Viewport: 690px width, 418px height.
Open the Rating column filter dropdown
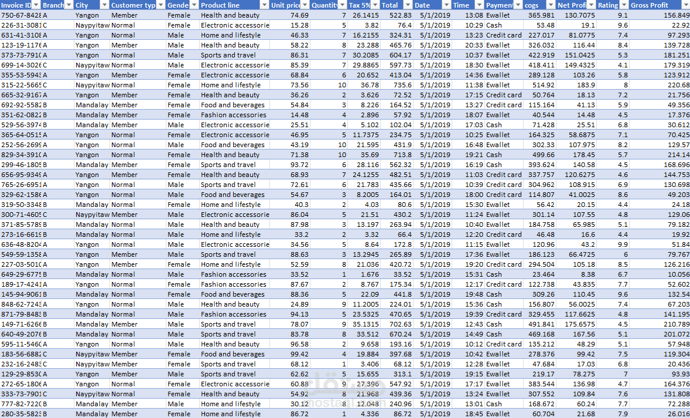click(624, 5)
